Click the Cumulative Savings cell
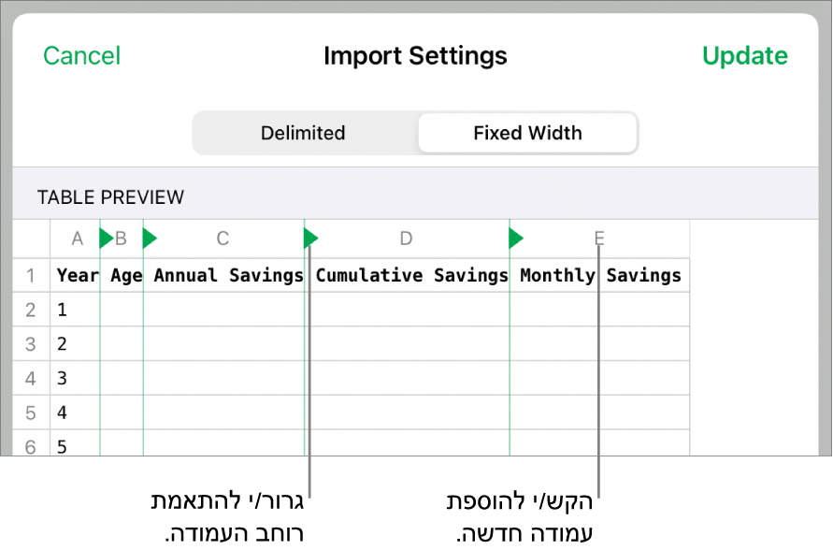The width and height of the screenshot is (833, 550). pos(410,275)
